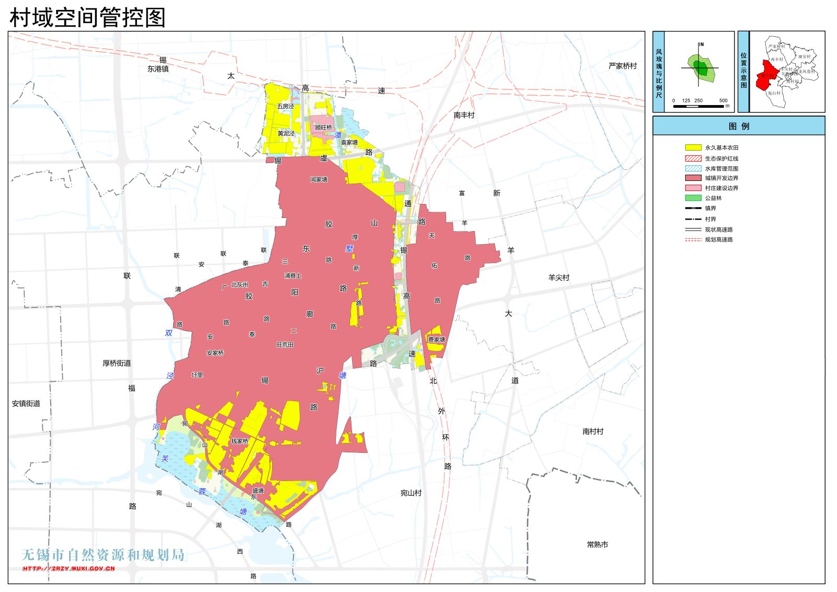
Task: Click the 镇界 boundary line symbol
Action: pyautogui.click(x=693, y=208)
